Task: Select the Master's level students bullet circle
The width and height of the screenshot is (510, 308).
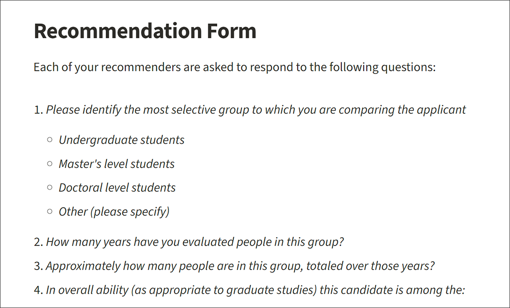Action: (50, 164)
